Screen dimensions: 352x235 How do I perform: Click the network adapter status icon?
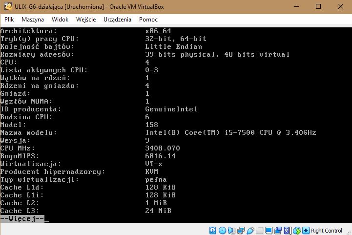tap(241, 230)
